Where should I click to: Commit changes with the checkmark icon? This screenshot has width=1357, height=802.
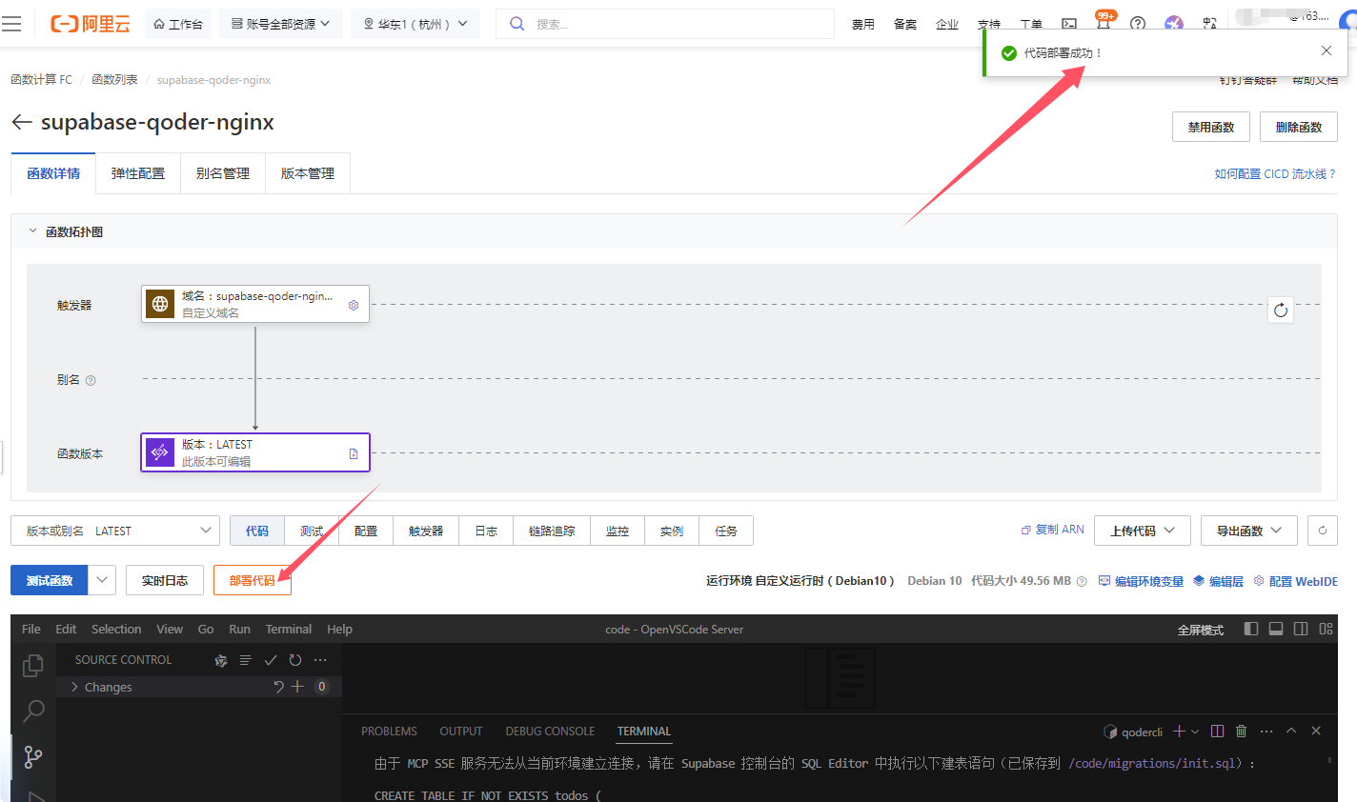[x=271, y=659]
